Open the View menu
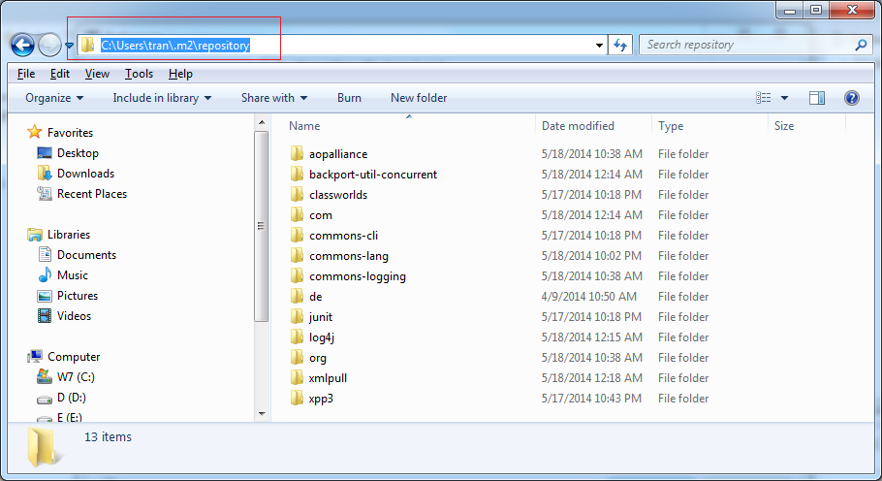This screenshot has height=481, width=882. 97,74
